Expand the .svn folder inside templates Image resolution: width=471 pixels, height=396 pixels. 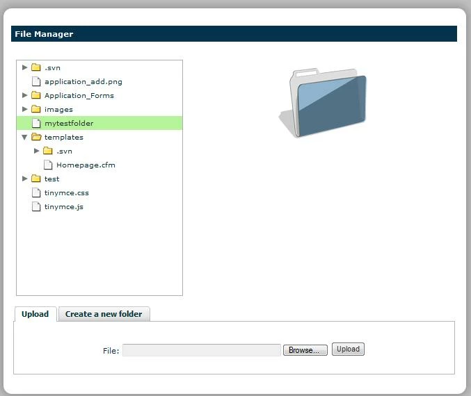pyautogui.click(x=37, y=151)
